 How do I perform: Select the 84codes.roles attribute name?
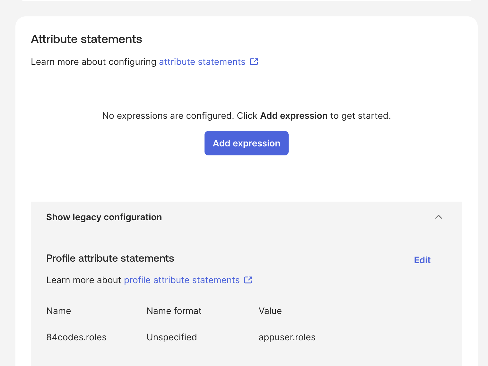76,337
